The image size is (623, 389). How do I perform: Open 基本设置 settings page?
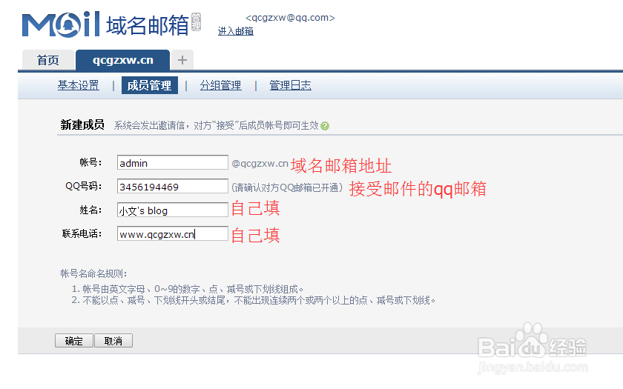[79, 85]
